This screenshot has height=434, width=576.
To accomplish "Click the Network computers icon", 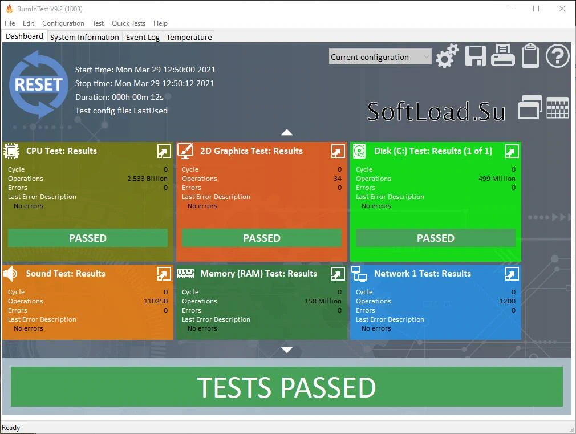I will (359, 274).
